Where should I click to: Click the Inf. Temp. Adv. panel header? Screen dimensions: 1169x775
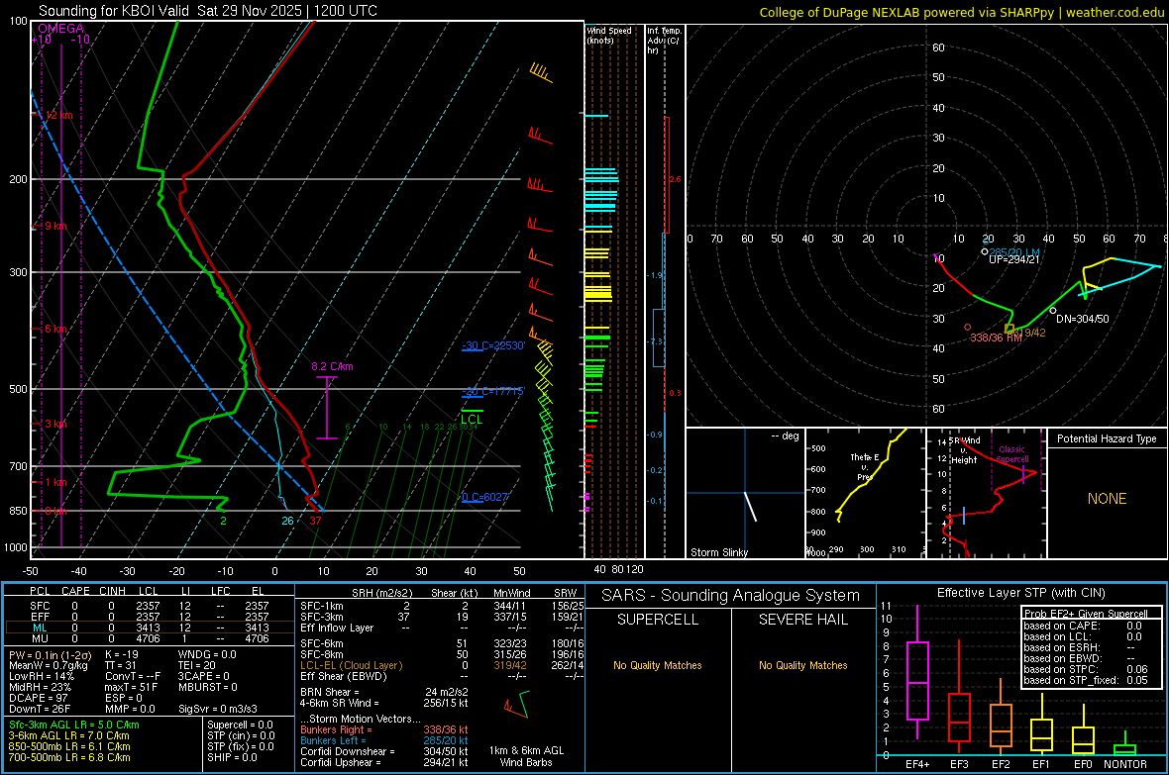coord(664,41)
